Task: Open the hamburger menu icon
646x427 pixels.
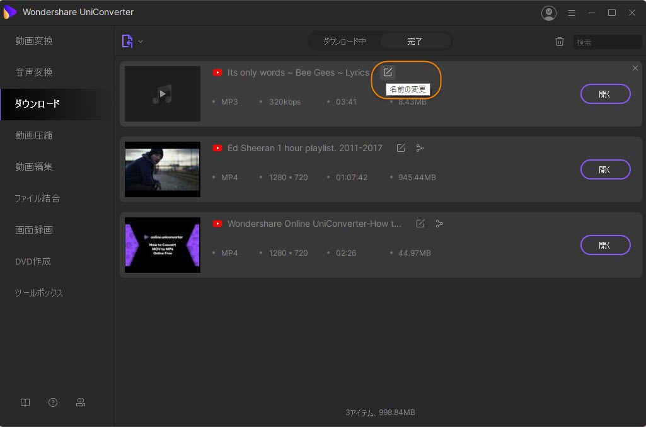Action: pos(572,13)
